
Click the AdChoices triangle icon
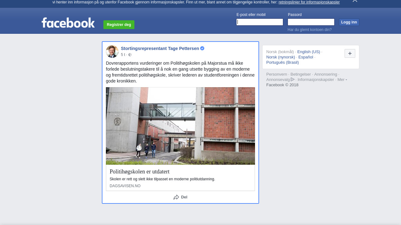[x=293, y=79]
